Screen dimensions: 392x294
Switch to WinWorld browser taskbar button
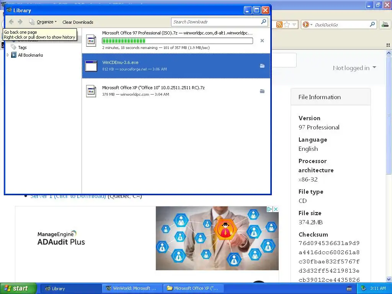point(132,288)
